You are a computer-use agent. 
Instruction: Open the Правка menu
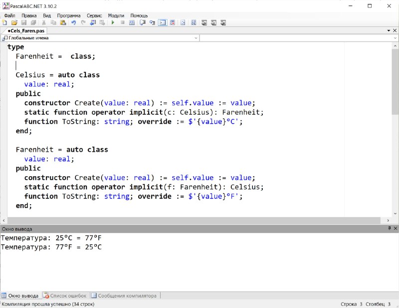pyautogui.click(x=29, y=15)
